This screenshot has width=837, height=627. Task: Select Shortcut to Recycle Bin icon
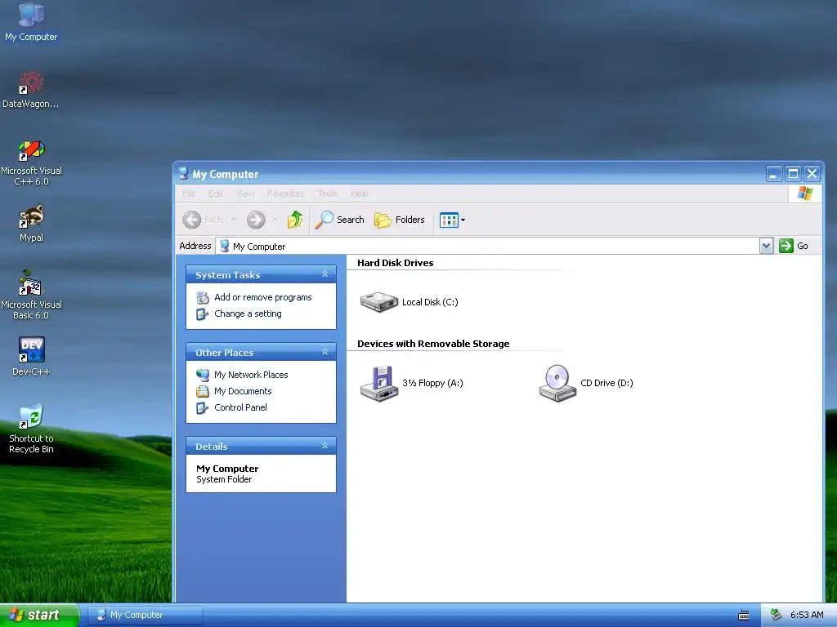point(31,428)
